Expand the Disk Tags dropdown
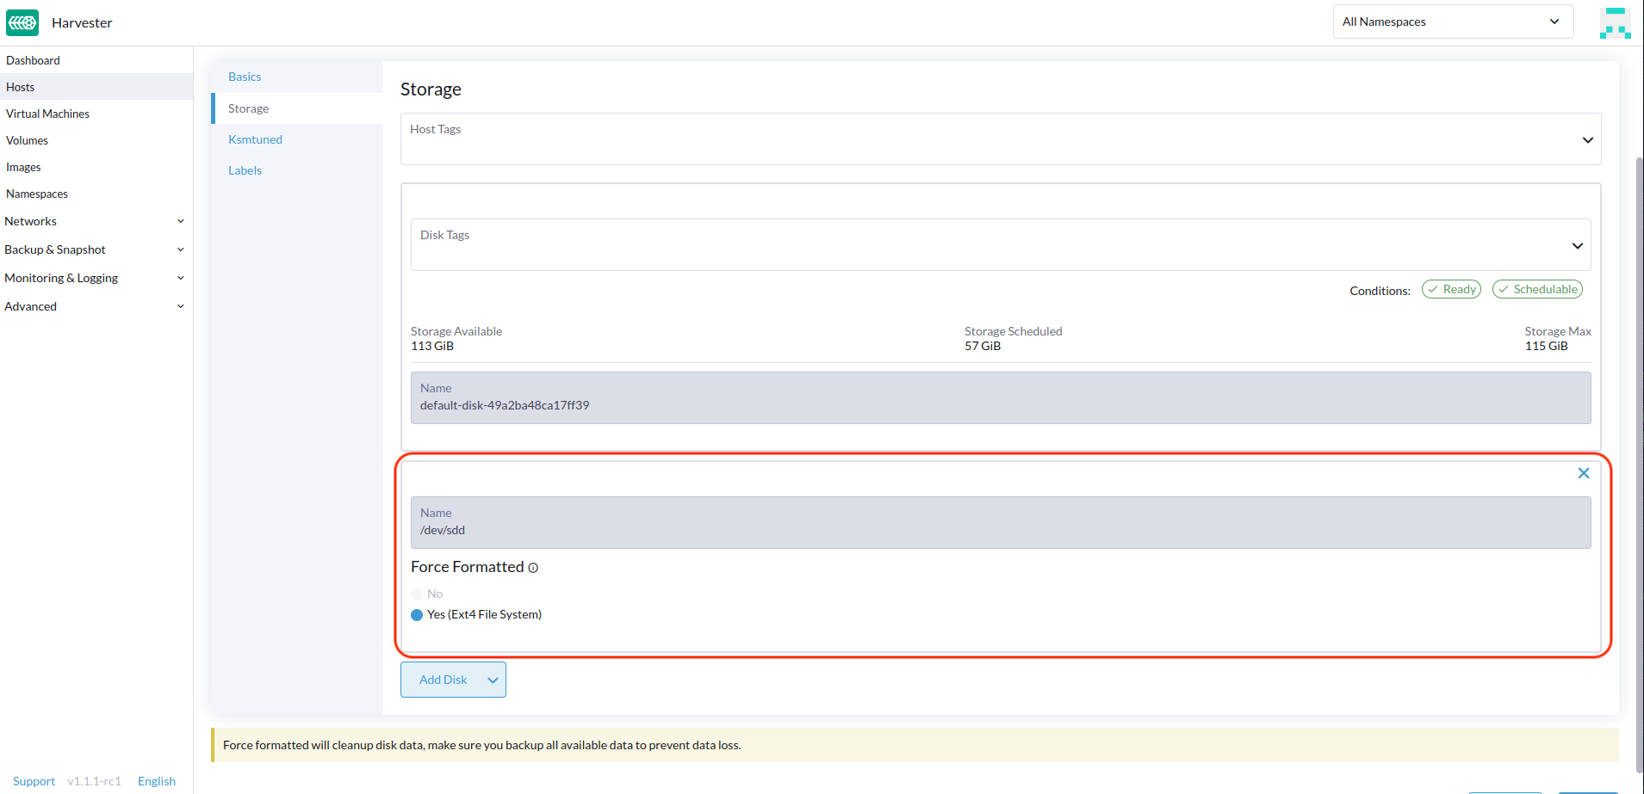Screen dimensions: 1644x794 [x=1576, y=246]
